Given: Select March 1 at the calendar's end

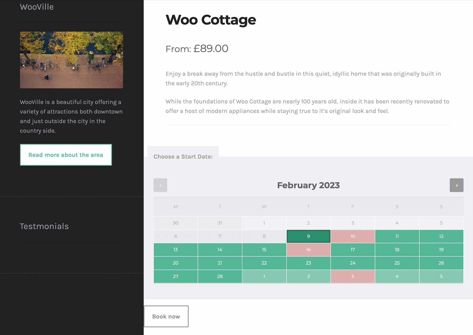Looking at the screenshot, I should [264, 276].
